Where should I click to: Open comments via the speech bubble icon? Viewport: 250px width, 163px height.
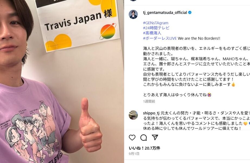[x=144, y=137]
